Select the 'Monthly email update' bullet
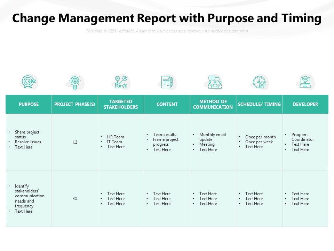This screenshot has height=251, width=334. [x=212, y=137]
